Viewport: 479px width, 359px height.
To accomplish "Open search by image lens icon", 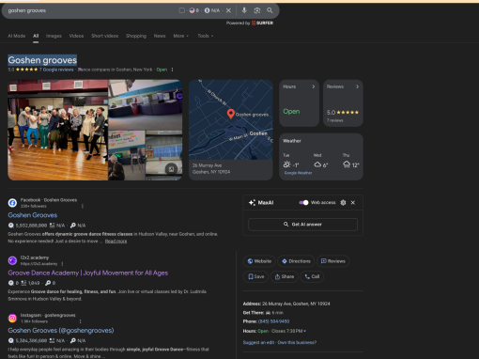I will click(x=257, y=10).
